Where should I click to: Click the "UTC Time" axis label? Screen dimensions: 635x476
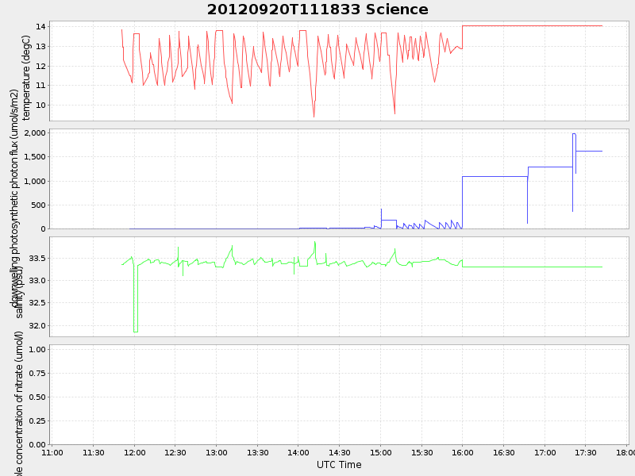(x=339, y=465)
